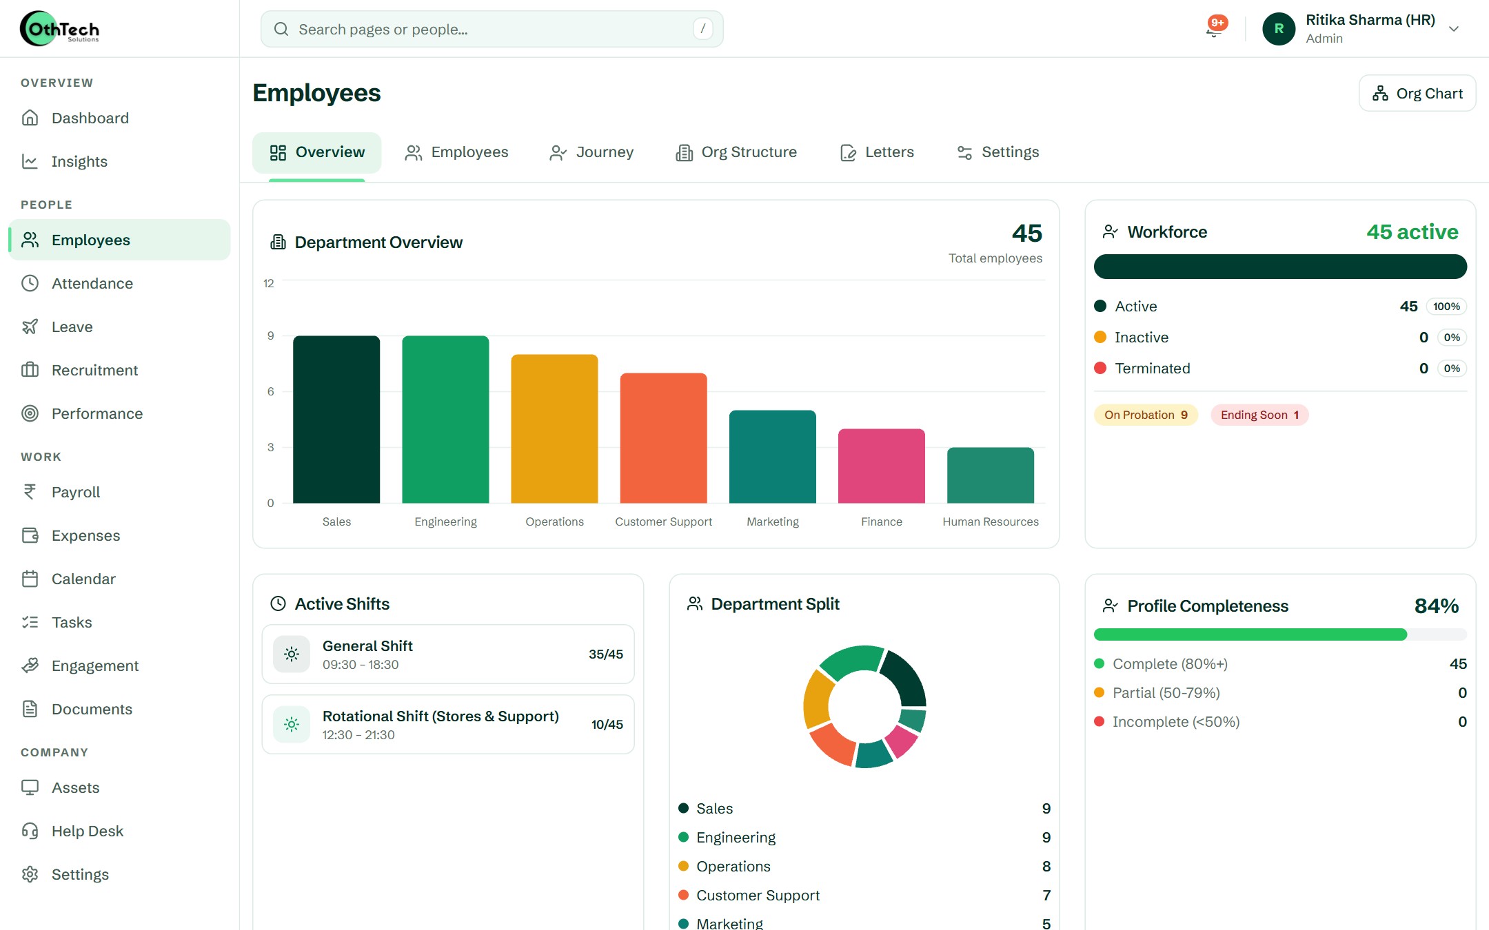Open Help Desk headset icon
Image resolution: width=1489 pixels, height=930 pixels.
30,831
